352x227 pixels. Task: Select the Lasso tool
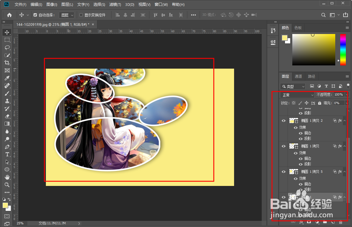(7, 48)
